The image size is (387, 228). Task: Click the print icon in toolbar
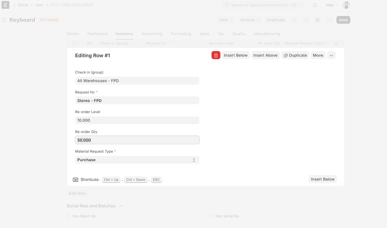318,20
